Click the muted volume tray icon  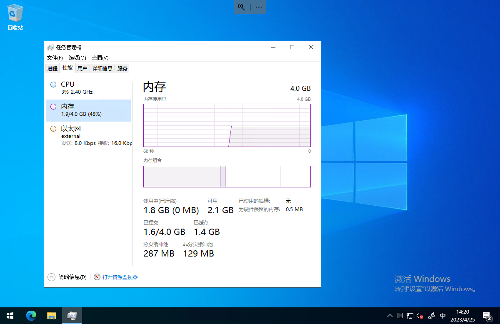click(420, 316)
